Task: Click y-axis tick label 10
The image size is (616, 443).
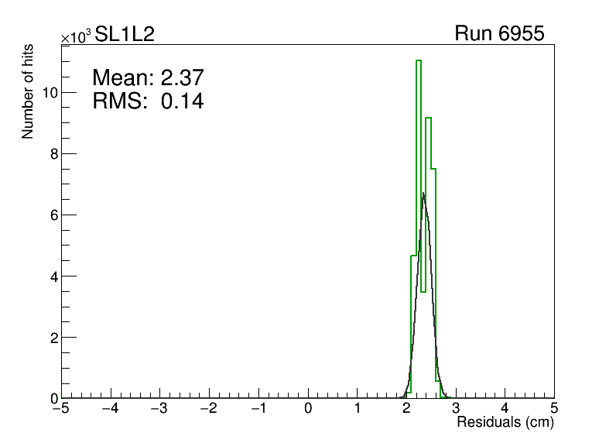Action: 46,92
